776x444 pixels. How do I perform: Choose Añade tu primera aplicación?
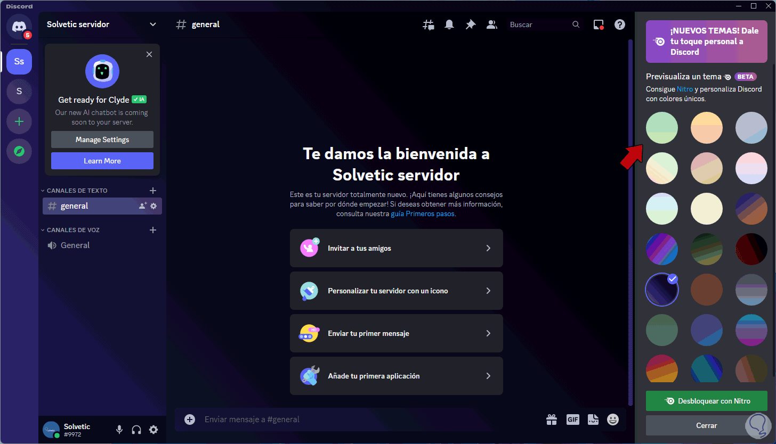(397, 376)
